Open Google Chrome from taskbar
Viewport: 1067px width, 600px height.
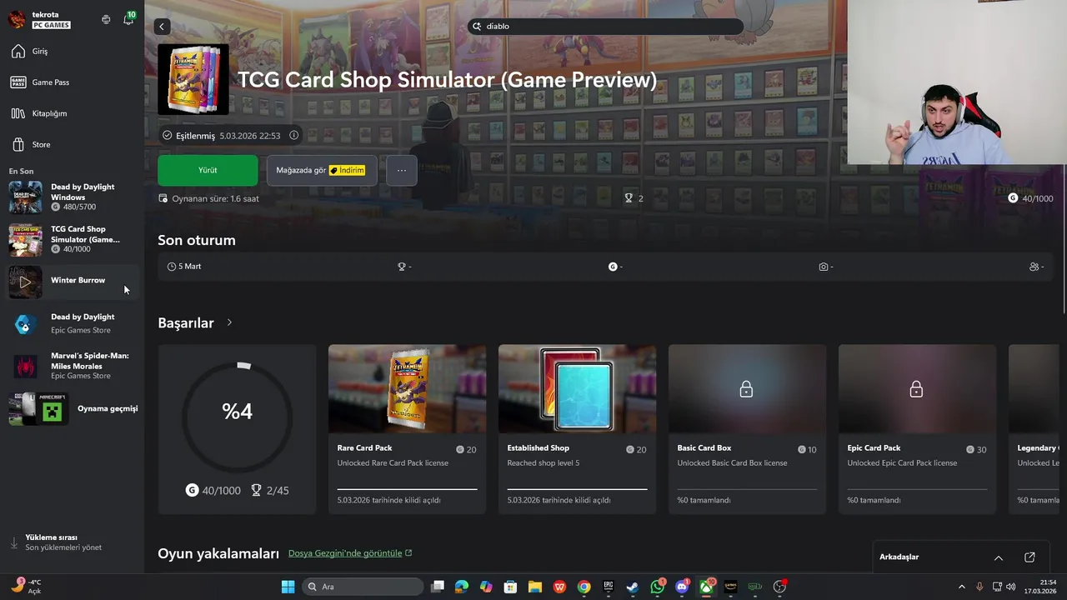(584, 587)
